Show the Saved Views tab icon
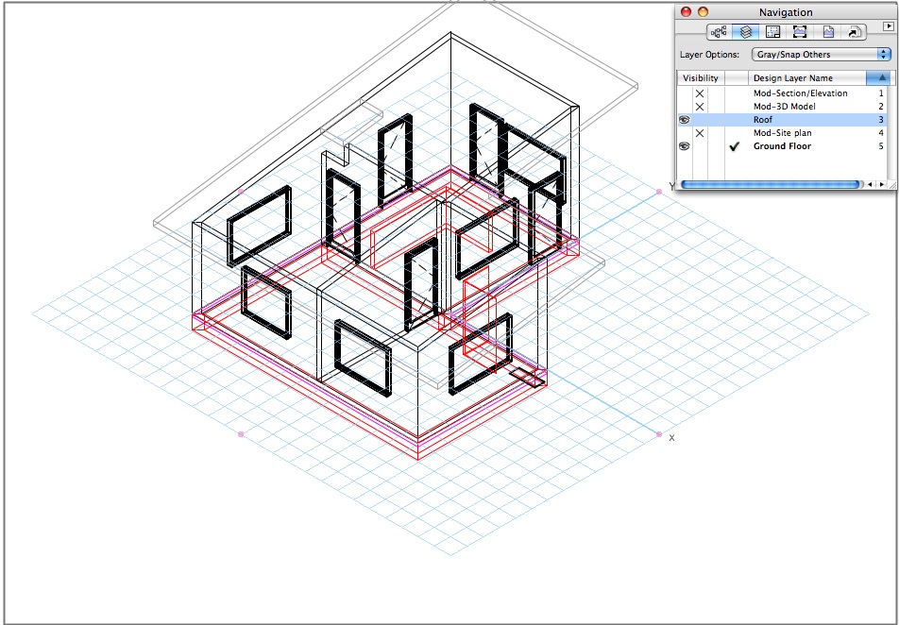This screenshot has width=899, height=625. coord(828,32)
